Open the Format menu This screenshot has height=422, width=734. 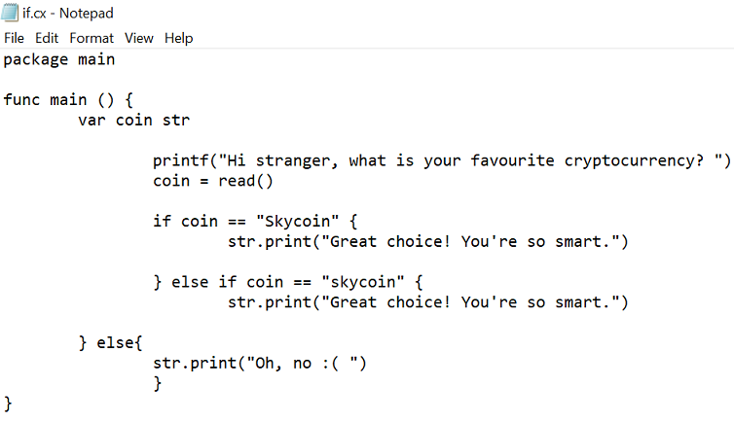(92, 38)
